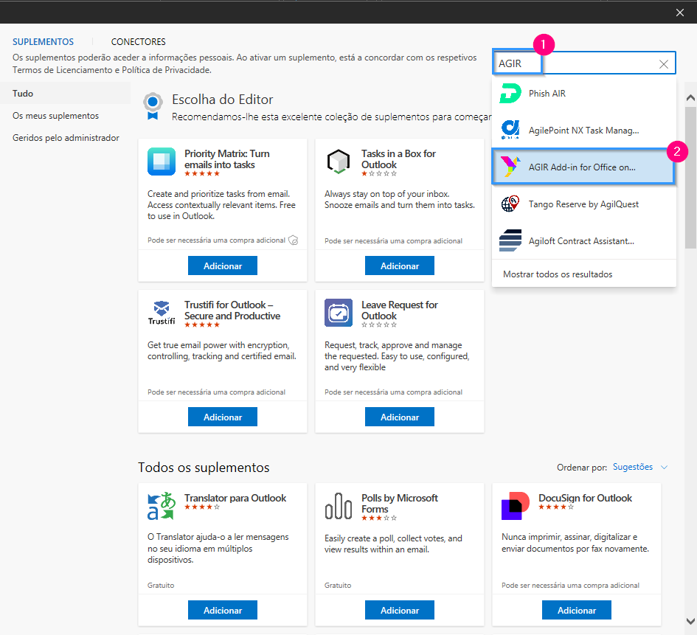This screenshot has width=697, height=635.
Task: Click the Escolha do Editor ribbon badge icon
Action: click(153, 106)
